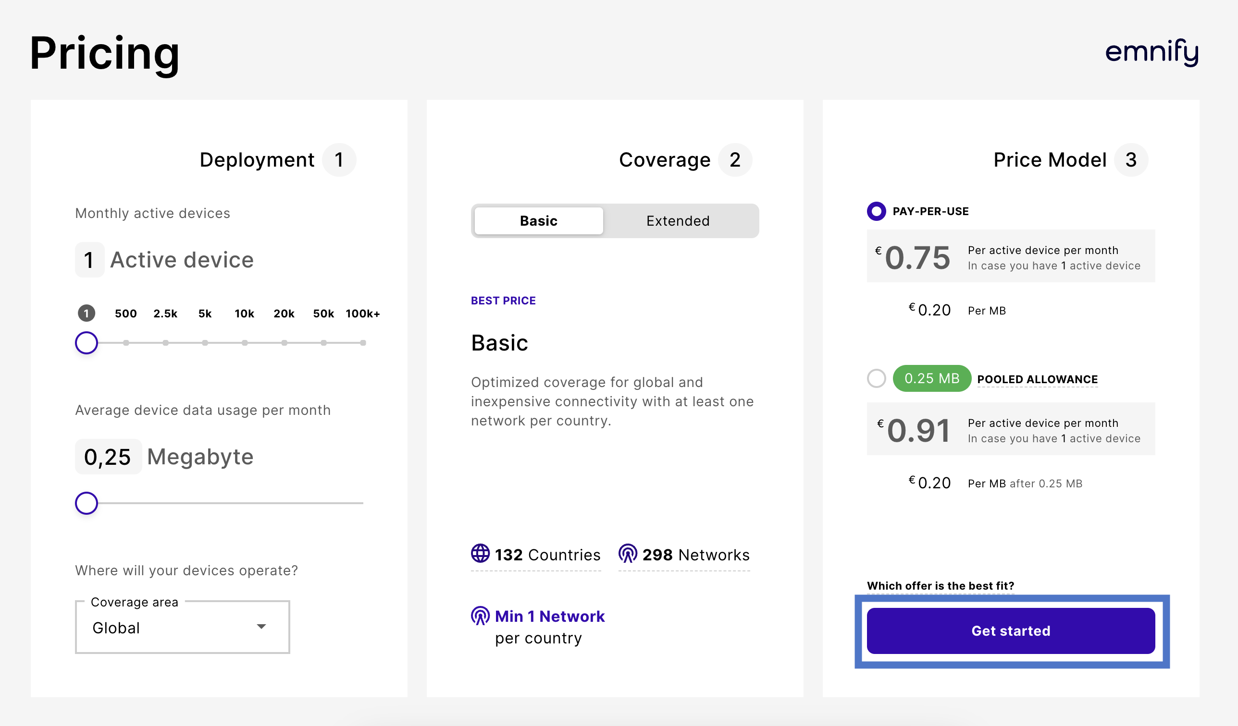1238x726 pixels.
Task: Click the antenna icon beside Min 1 Network
Action: click(480, 616)
